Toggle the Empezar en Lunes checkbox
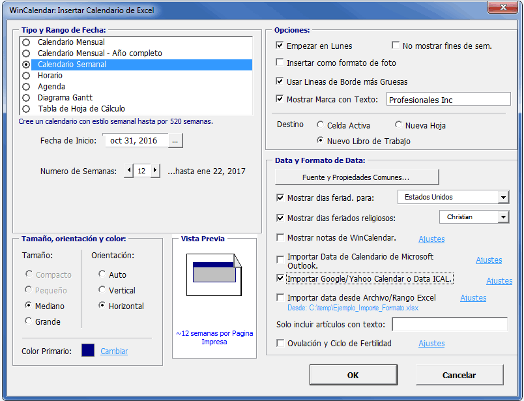 pyautogui.click(x=280, y=46)
